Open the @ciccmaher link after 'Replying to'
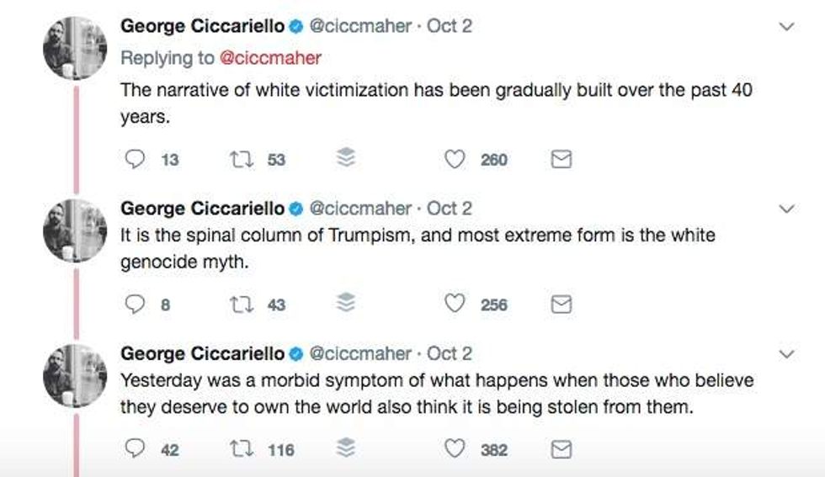The image size is (825, 477). [x=270, y=58]
